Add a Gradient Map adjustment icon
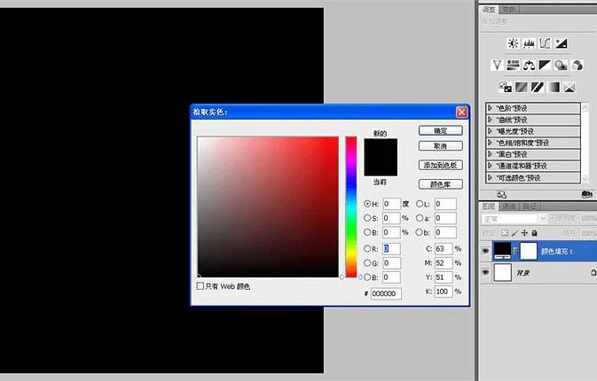Image resolution: width=597 pixels, height=381 pixels. pyautogui.click(x=554, y=87)
